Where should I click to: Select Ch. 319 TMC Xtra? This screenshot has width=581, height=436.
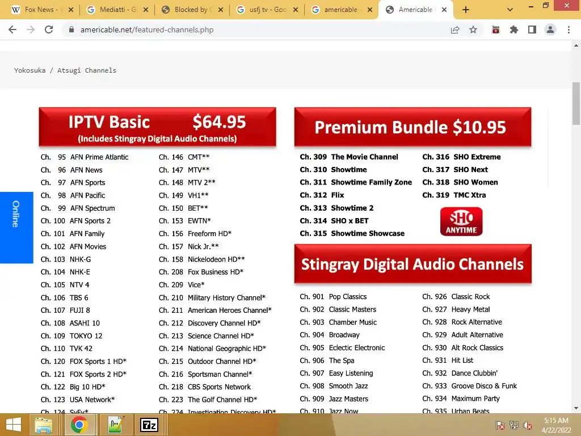coord(454,195)
